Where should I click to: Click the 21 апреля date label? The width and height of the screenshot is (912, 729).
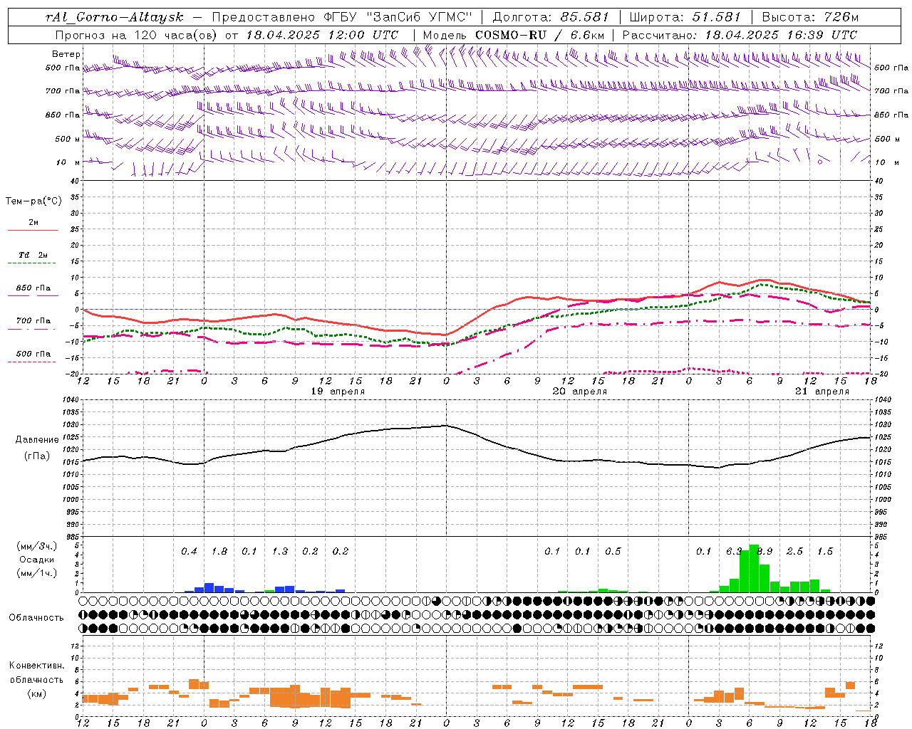822,392
